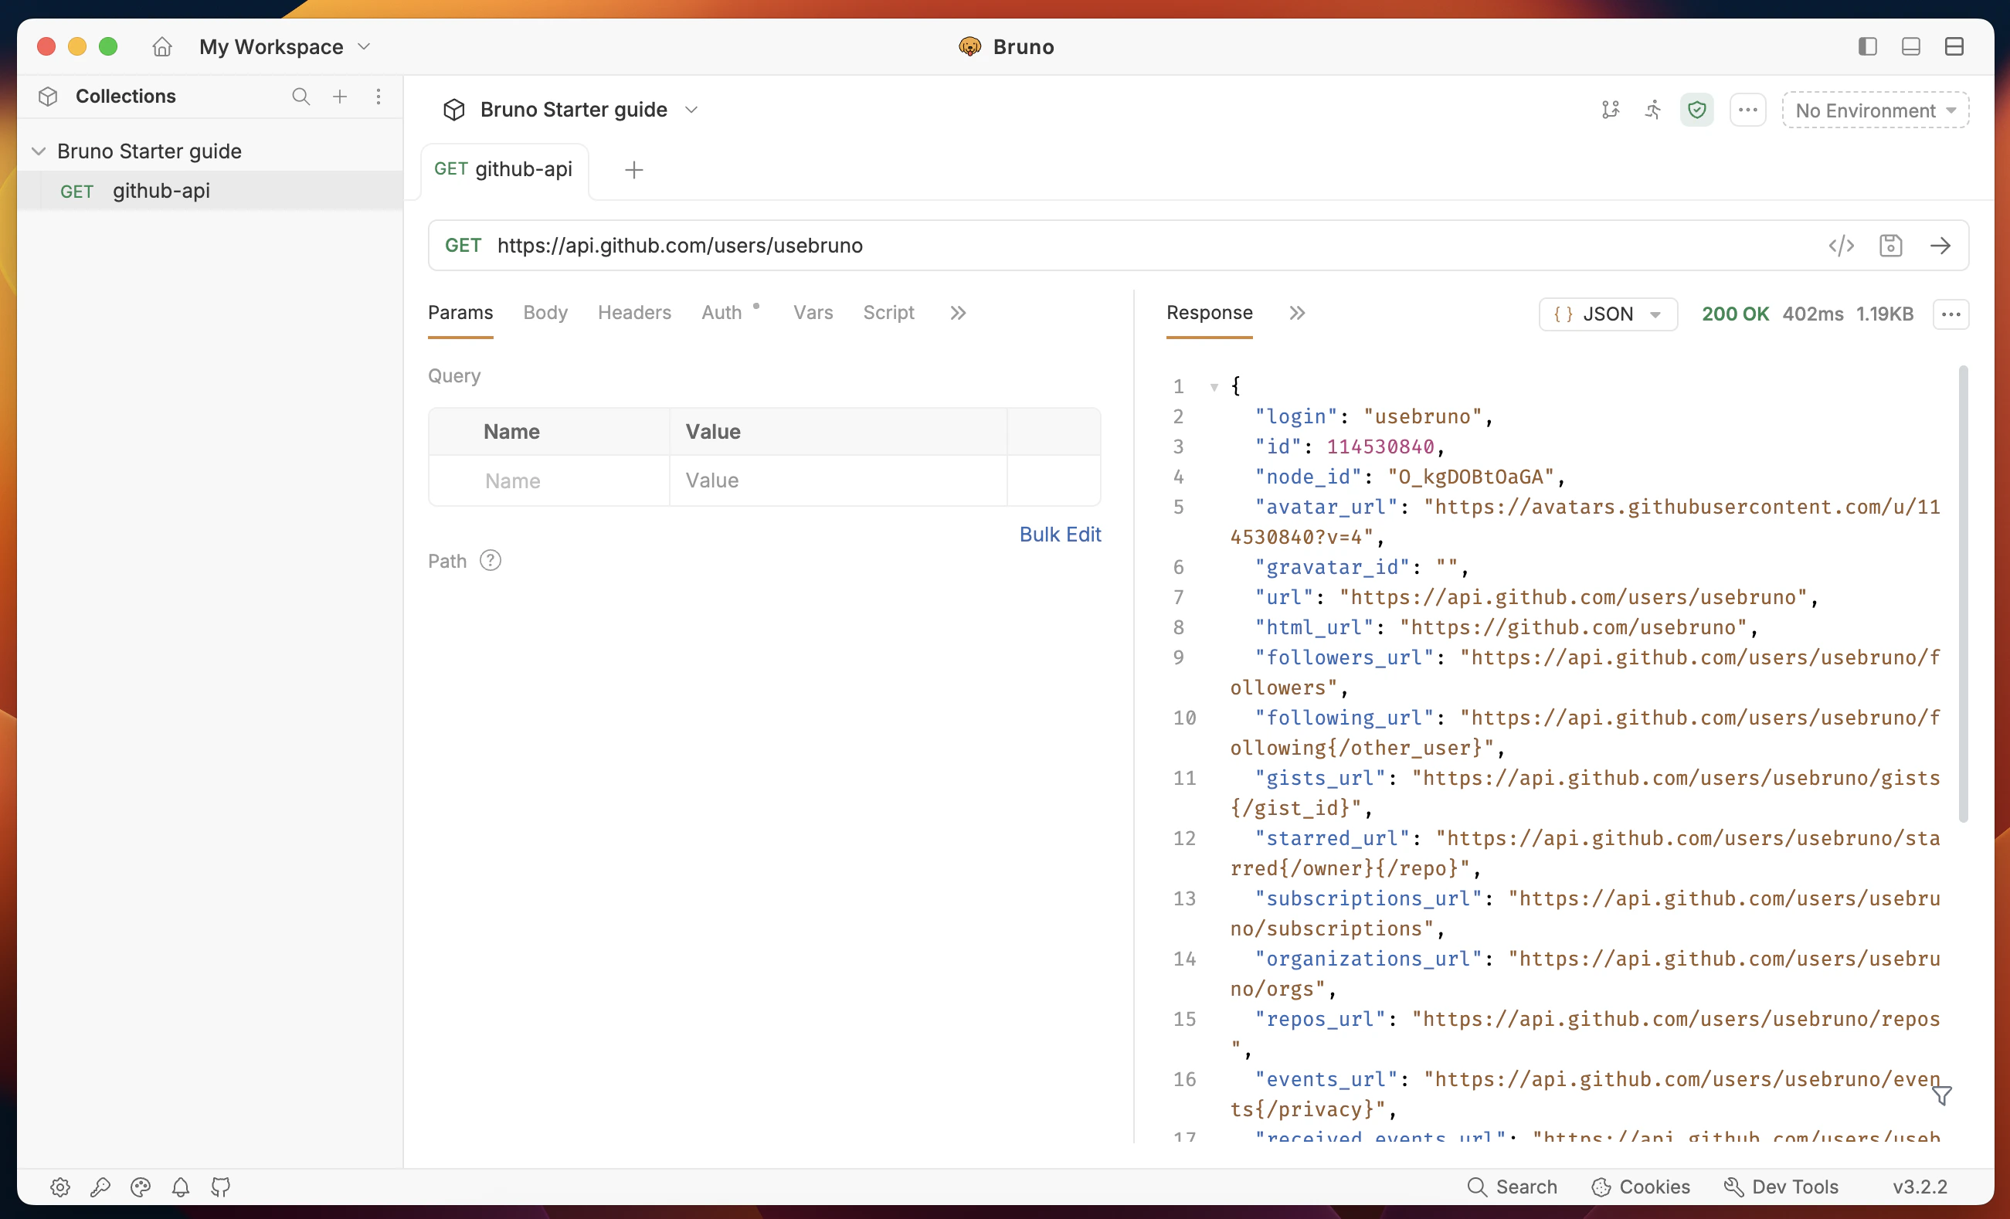The image size is (2010, 1219).
Task: Click the save request icon
Action: (x=1890, y=246)
